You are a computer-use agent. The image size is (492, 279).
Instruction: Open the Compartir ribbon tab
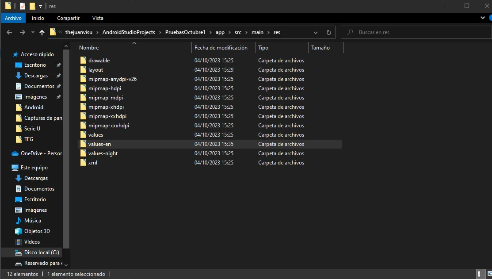point(68,18)
